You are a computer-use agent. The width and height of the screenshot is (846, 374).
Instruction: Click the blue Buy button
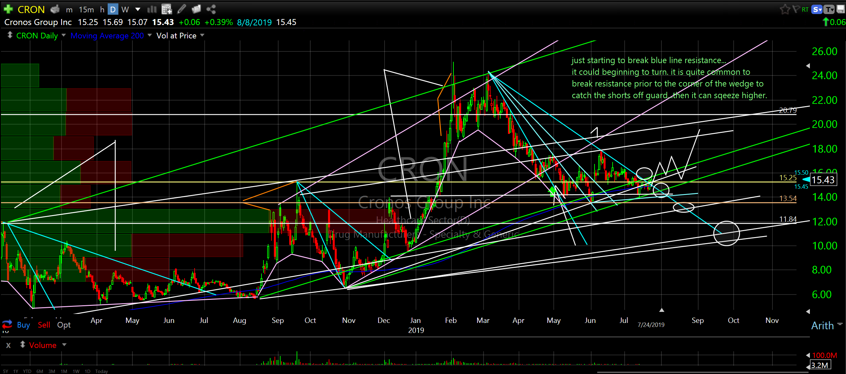23,325
